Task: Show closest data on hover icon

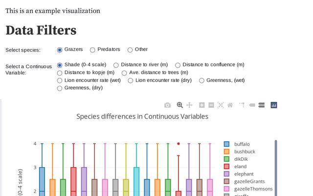Action: [x=252, y=105]
